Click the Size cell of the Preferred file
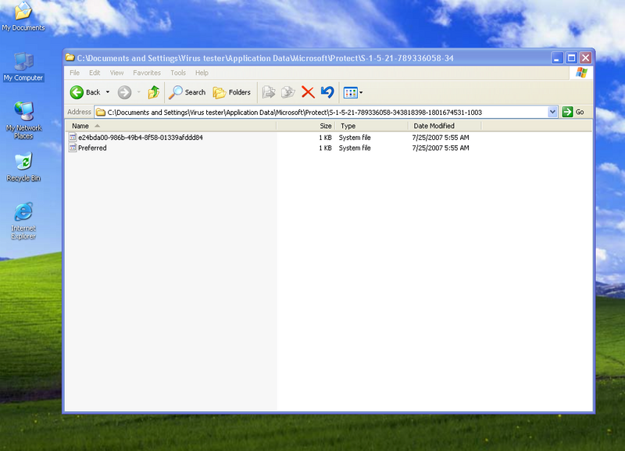The image size is (625, 451). coord(325,148)
